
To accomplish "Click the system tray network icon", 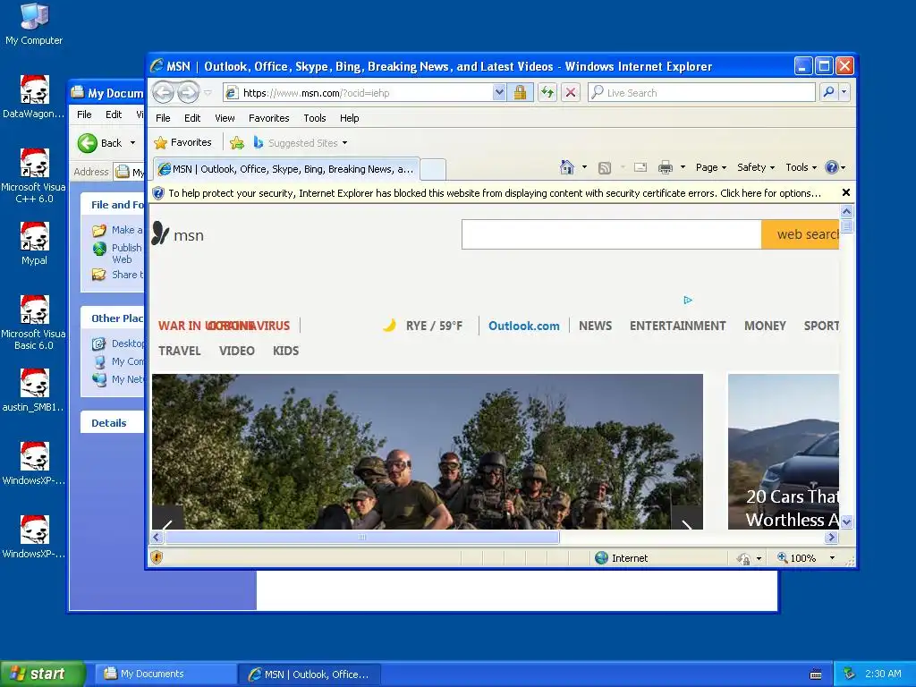I will click(850, 674).
